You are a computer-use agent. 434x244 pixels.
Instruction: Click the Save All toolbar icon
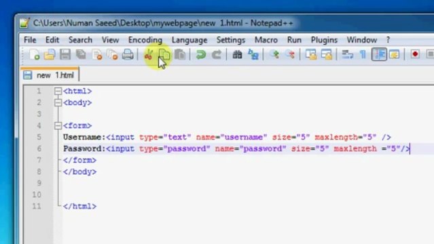(x=81, y=54)
